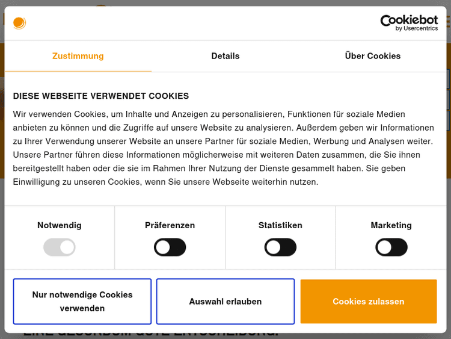Select the Über Cookies tab
The height and width of the screenshot is (339, 451).
(373, 56)
